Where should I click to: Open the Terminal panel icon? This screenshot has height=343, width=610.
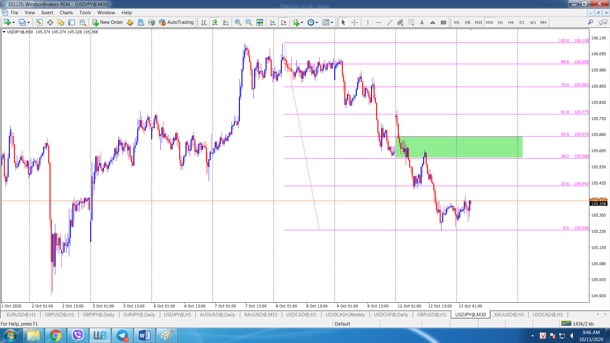click(72, 22)
